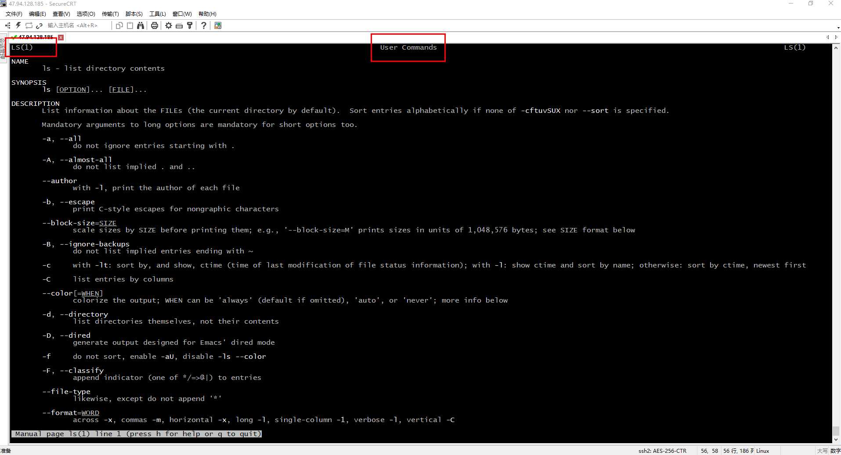Click the '-B, --ignore-backups' option line
The width and height of the screenshot is (841, 455).
pyautogui.click(x=86, y=244)
